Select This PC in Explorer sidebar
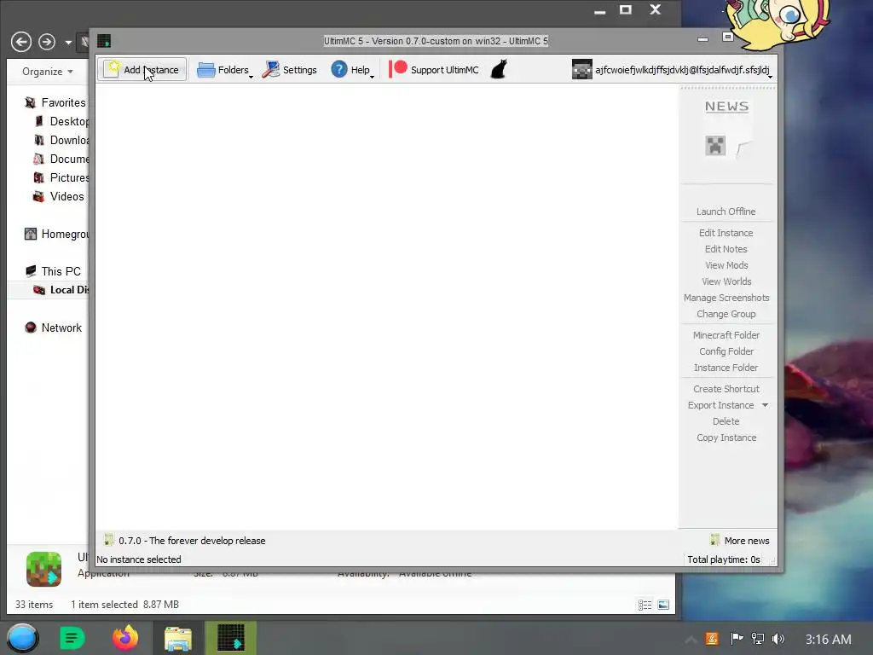 point(53,271)
